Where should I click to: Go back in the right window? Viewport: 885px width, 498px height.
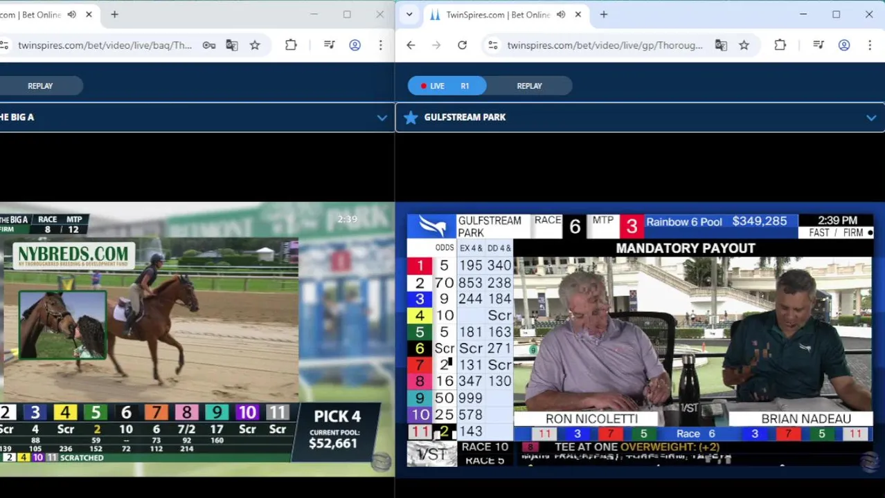(411, 45)
